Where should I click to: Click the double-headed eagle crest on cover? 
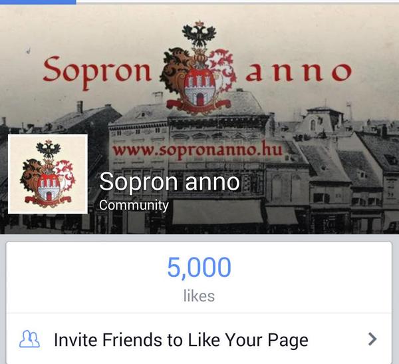(x=199, y=35)
